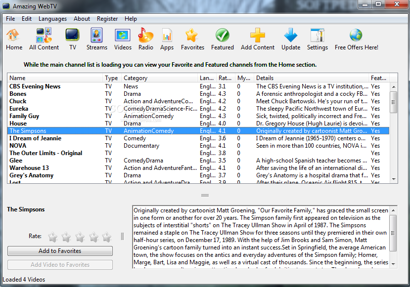Viewport: 410px width, 287px height.
Task: Click the Loaded 4 Videos status text
Action: [x=24, y=280]
